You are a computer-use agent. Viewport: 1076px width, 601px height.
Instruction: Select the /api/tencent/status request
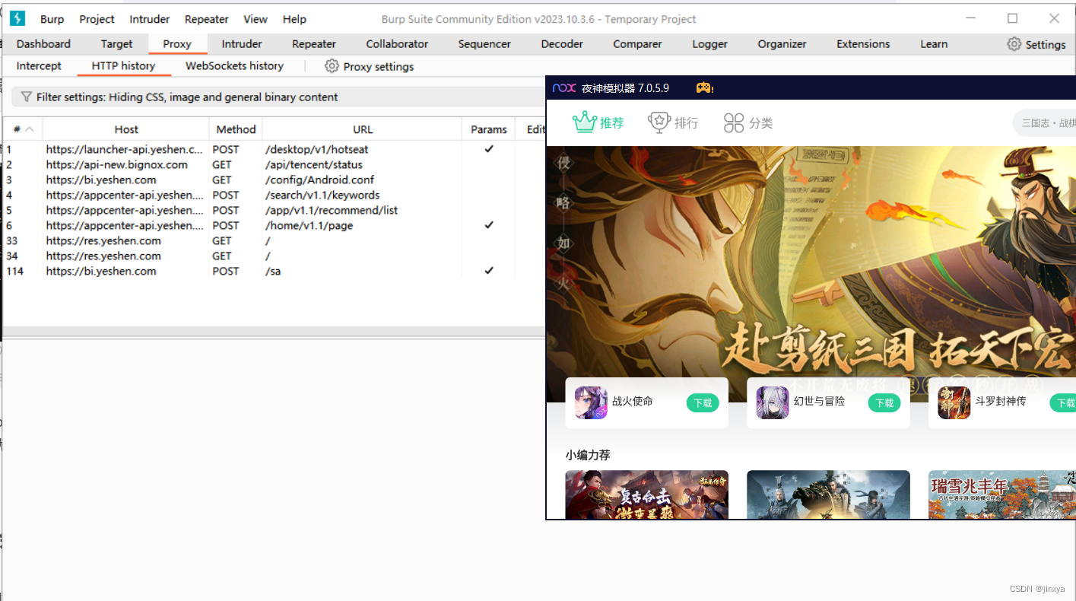(x=275, y=164)
